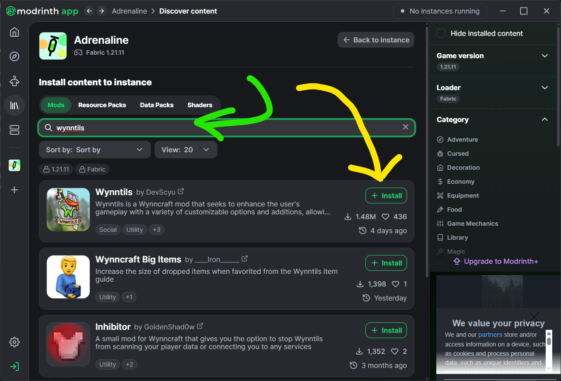Click the plus icon to create instance
This screenshot has height=381, width=561.
(14, 190)
